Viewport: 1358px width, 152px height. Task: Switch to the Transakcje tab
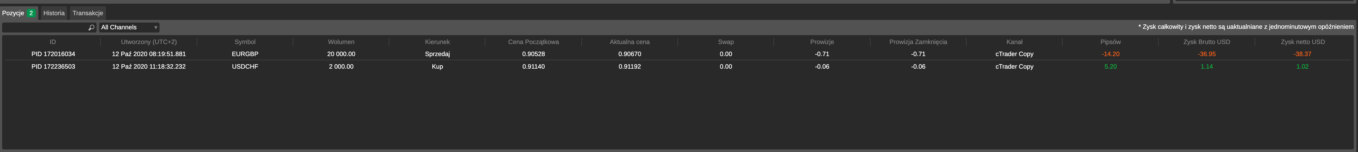(x=88, y=13)
